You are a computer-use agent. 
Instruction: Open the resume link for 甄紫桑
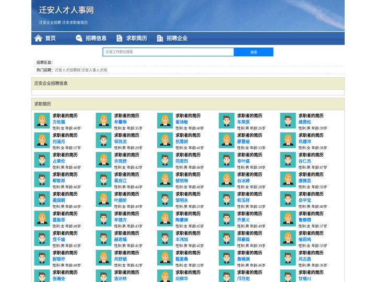pyautogui.click(x=182, y=259)
